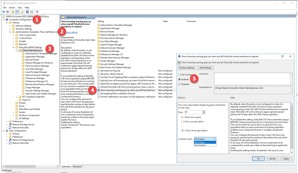Click the Days spinner up arrow

(x=204, y=111)
